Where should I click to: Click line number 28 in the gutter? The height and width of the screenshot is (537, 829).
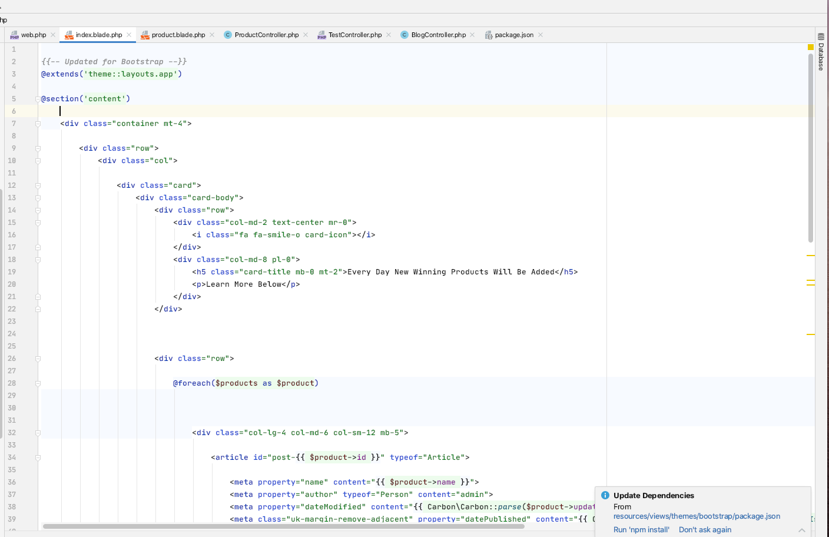[x=12, y=383]
